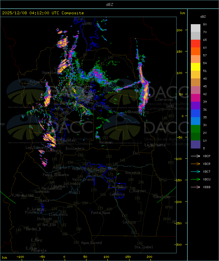Click the Sta.Isabel map label
This screenshot has height=261, width=219.
(x=144, y=247)
